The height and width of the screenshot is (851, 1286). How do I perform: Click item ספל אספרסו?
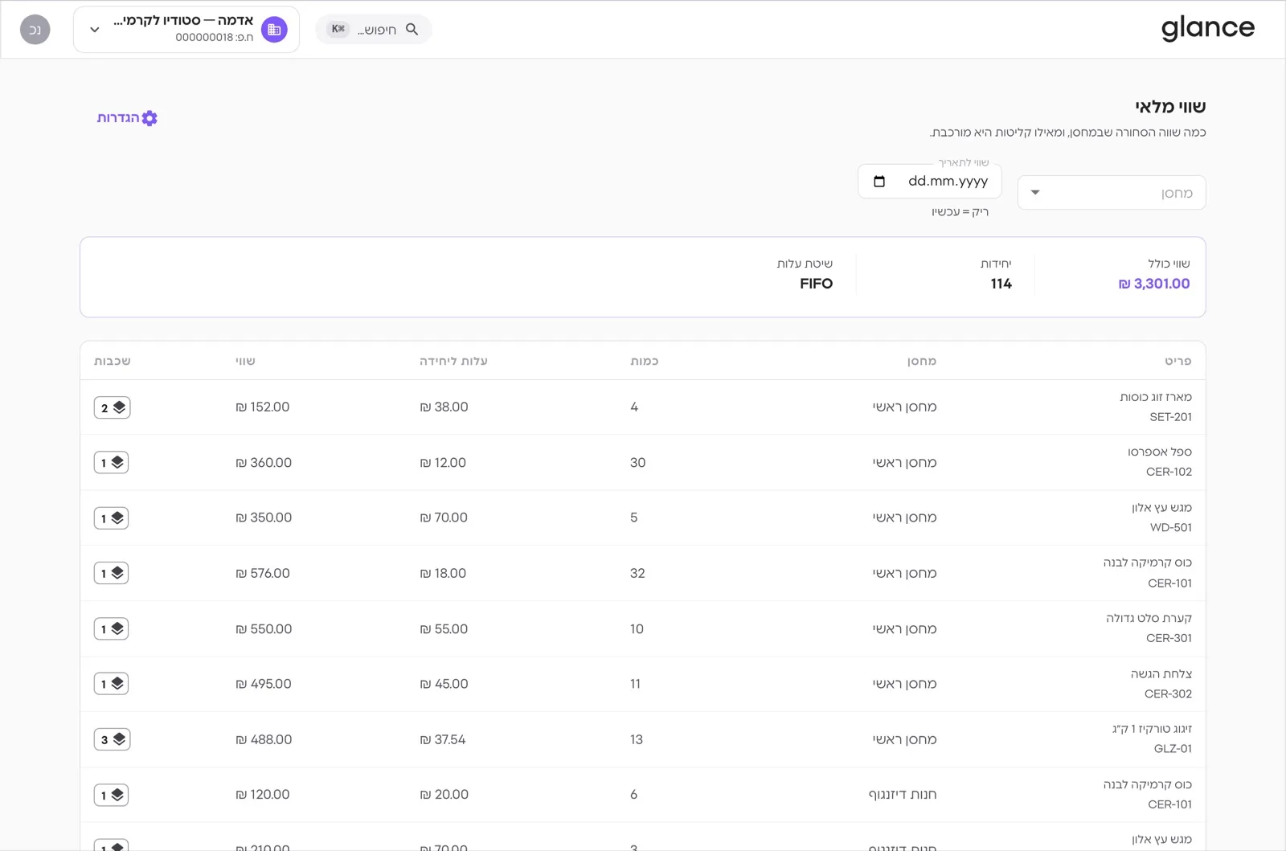(1160, 452)
